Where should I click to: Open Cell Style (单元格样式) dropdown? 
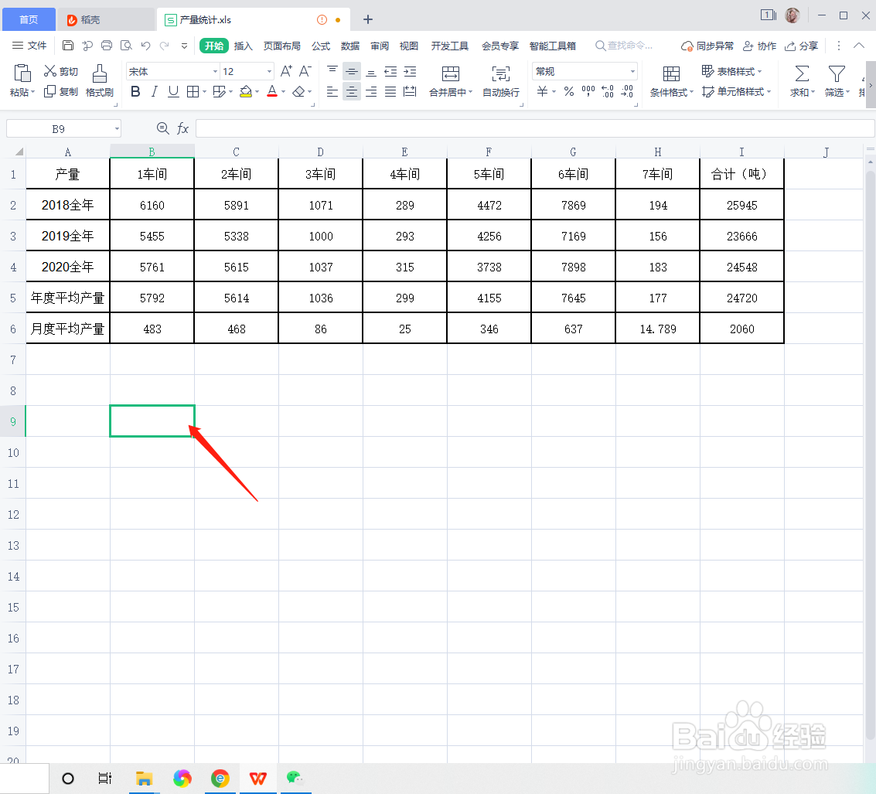[x=736, y=91]
